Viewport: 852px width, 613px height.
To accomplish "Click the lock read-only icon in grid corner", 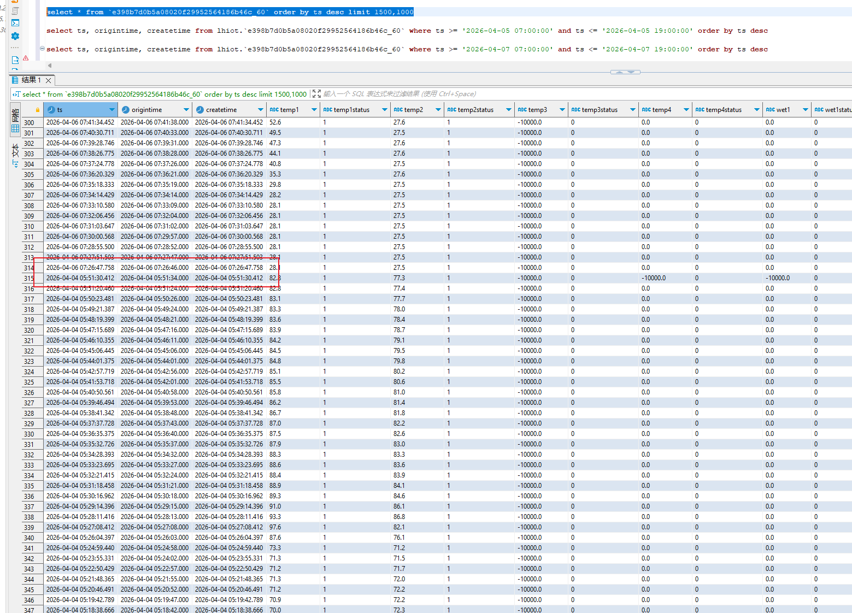I will (37, 110).
